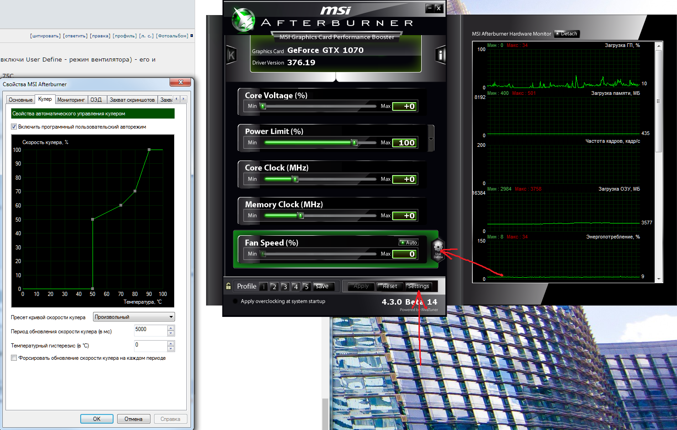The width and height of the screenshot is (677, 430).
Task: Toggle the fan speed Auto button
Action: (408, 243)
